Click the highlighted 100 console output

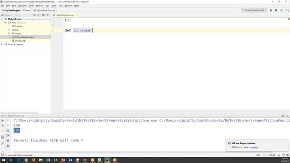(17, 130)
